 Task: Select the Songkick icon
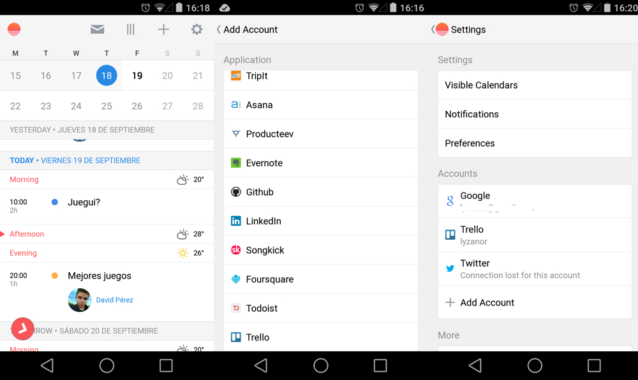pos(236,250)
